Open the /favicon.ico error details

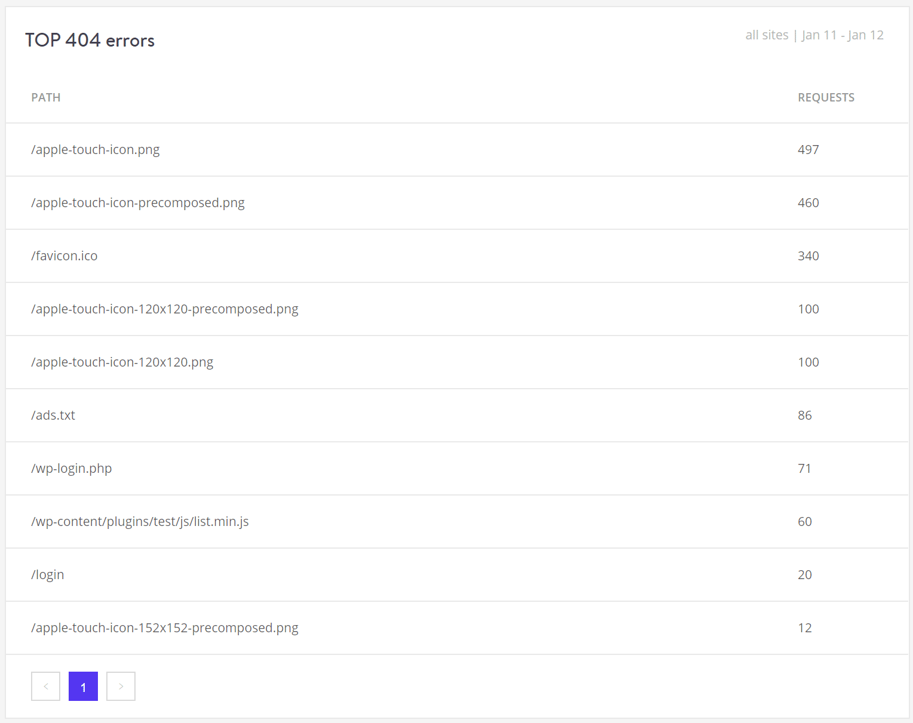pos(64,256)
